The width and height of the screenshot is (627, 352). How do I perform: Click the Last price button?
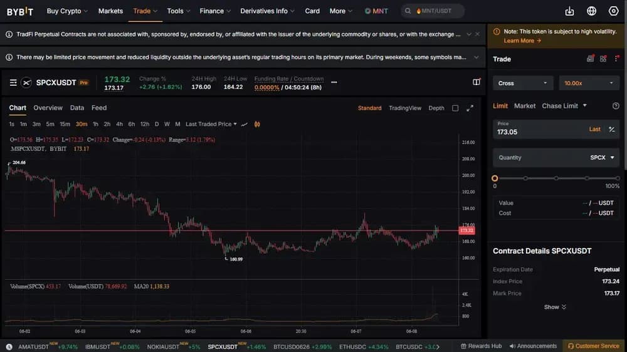coord(594,129)
